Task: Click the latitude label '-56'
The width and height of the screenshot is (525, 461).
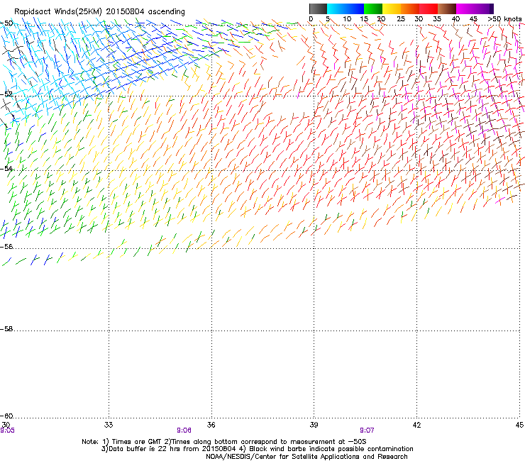Action: 6,246
